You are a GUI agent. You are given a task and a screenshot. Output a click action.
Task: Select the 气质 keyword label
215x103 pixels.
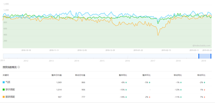coord(8,82)
